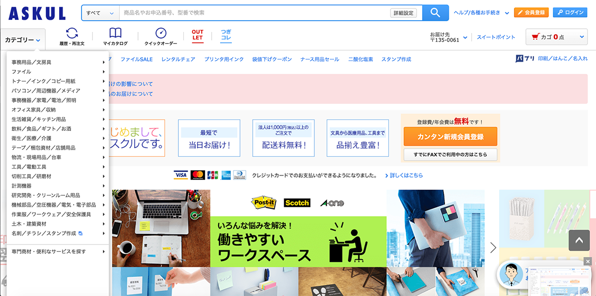
Task: Click the パプリ logo icon
Action: coord(525,59)
